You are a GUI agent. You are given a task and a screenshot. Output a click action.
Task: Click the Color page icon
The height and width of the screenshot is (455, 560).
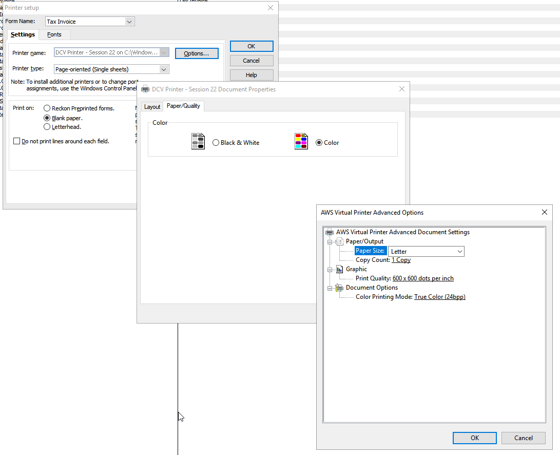[x=301, y=142]
